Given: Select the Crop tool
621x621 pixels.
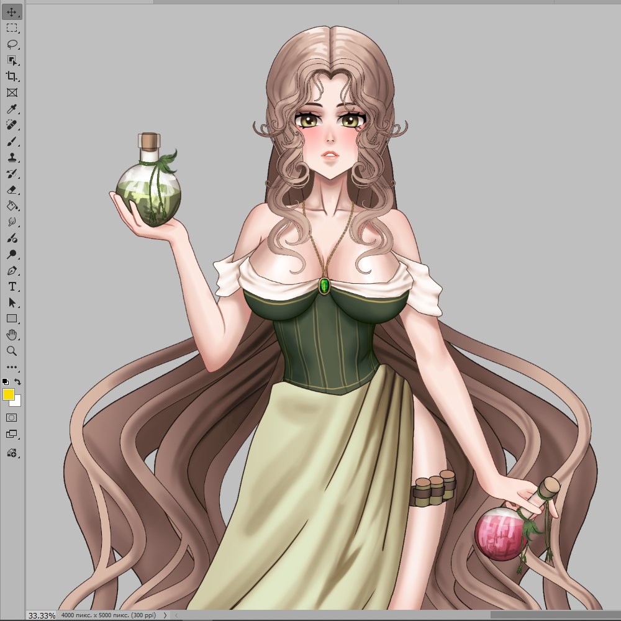Looking at the screenshot, I should point(12,76).
